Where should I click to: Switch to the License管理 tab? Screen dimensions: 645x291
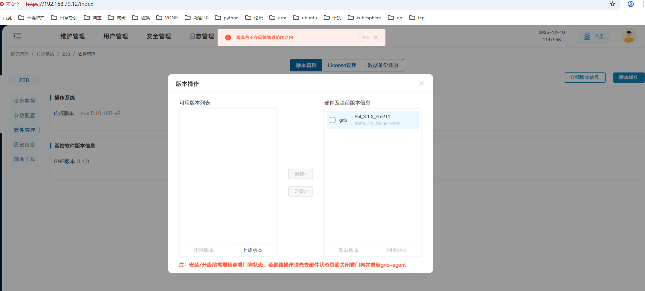coord(342,65)
